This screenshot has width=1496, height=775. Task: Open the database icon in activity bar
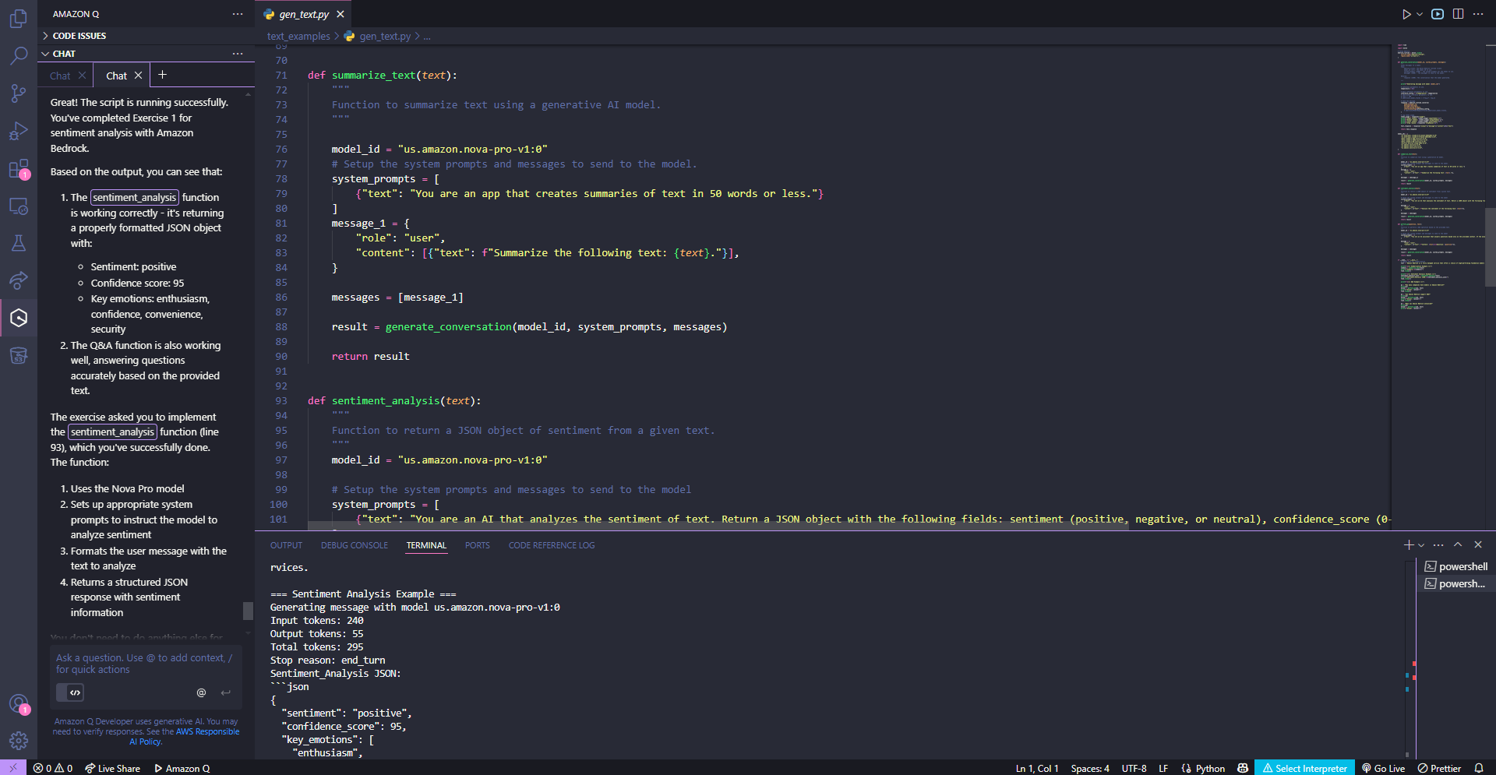coord(19,356)
